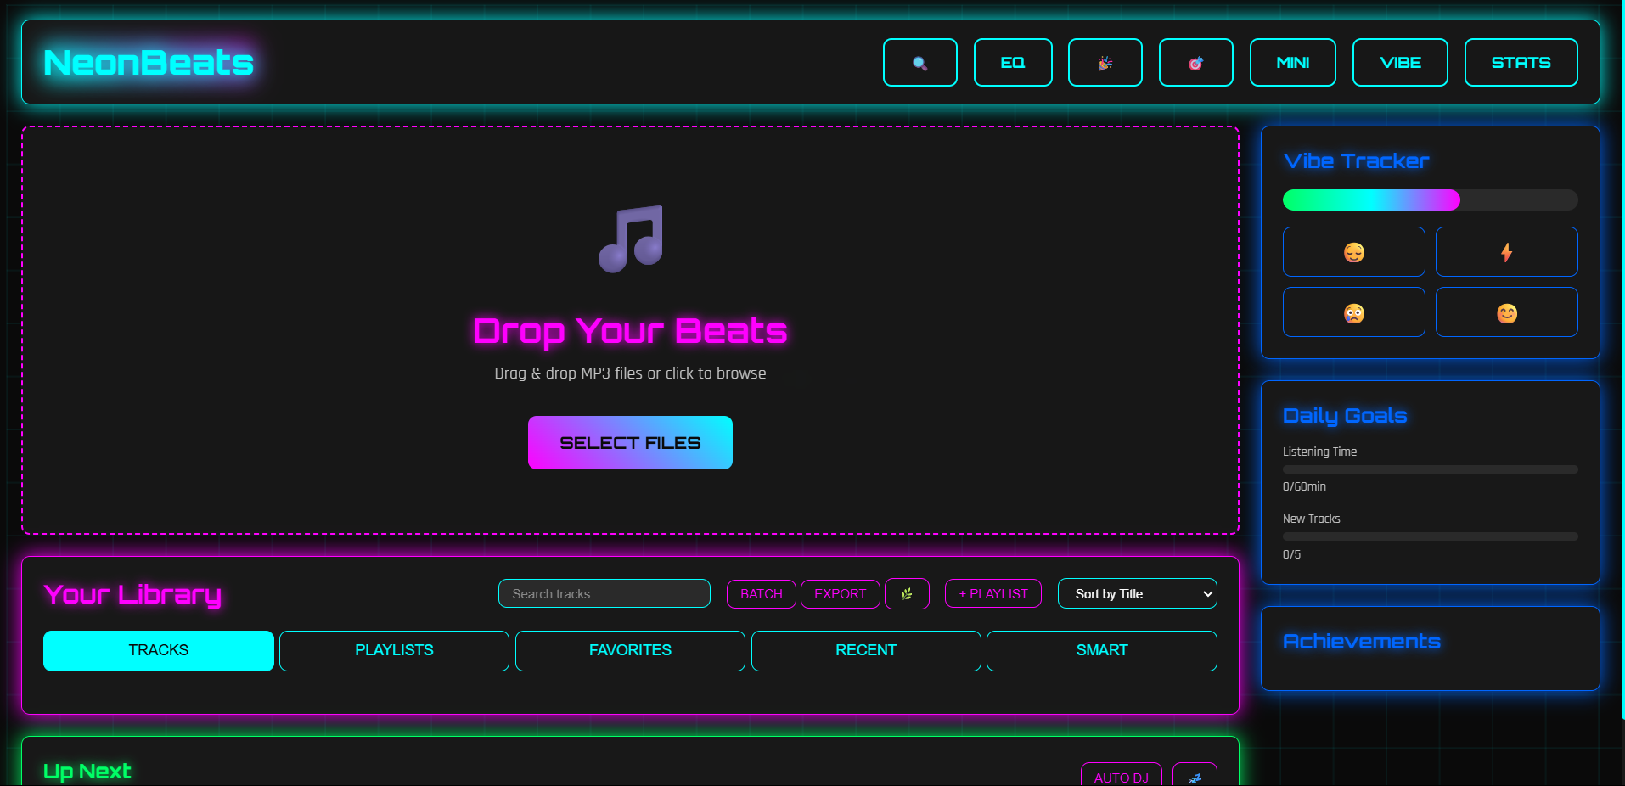Click the 'Listening Time' label
1625x786 pixels.
click(x=1319, y=452)
